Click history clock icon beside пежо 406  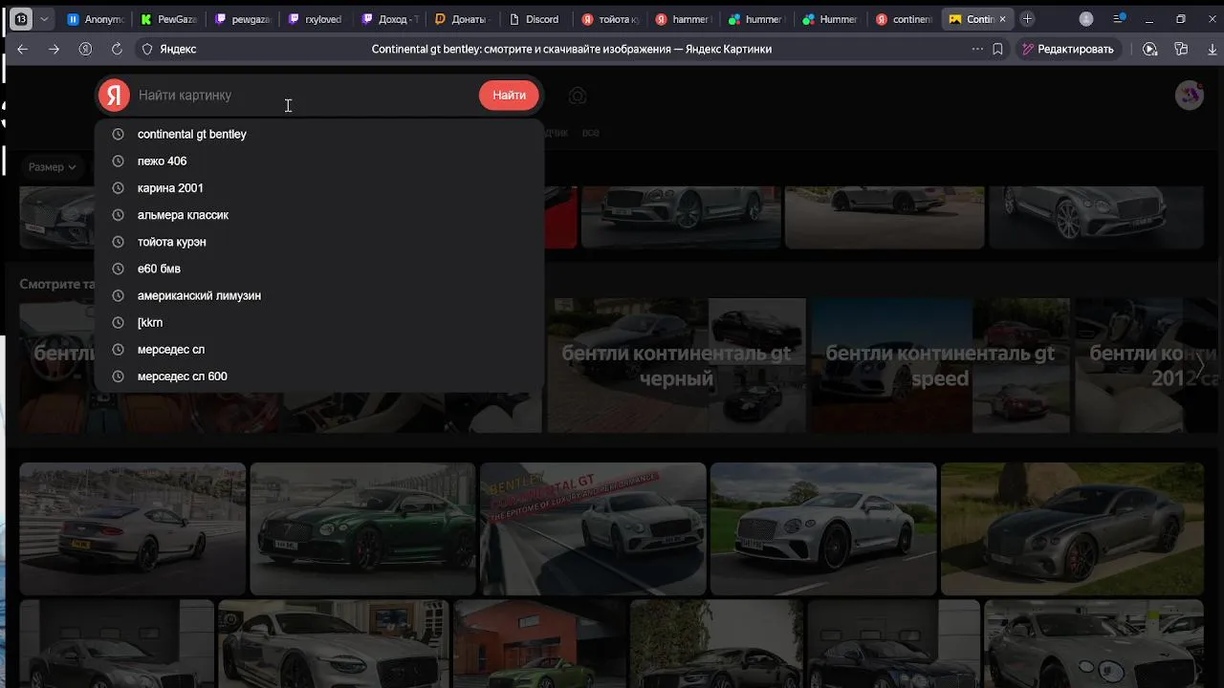pyautogui.click(x=118, y=161)
